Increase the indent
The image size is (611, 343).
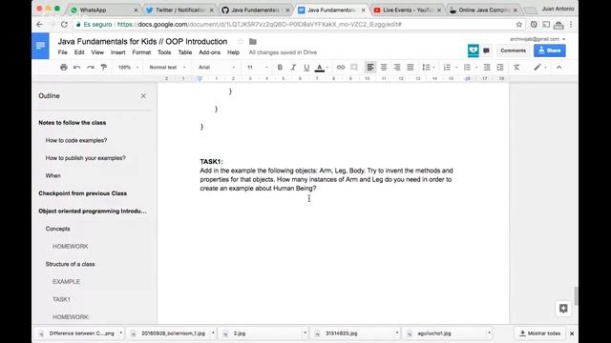tap(500, 68)
